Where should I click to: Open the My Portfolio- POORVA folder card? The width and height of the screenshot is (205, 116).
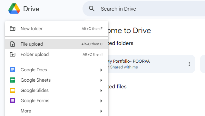click(151, 64)
